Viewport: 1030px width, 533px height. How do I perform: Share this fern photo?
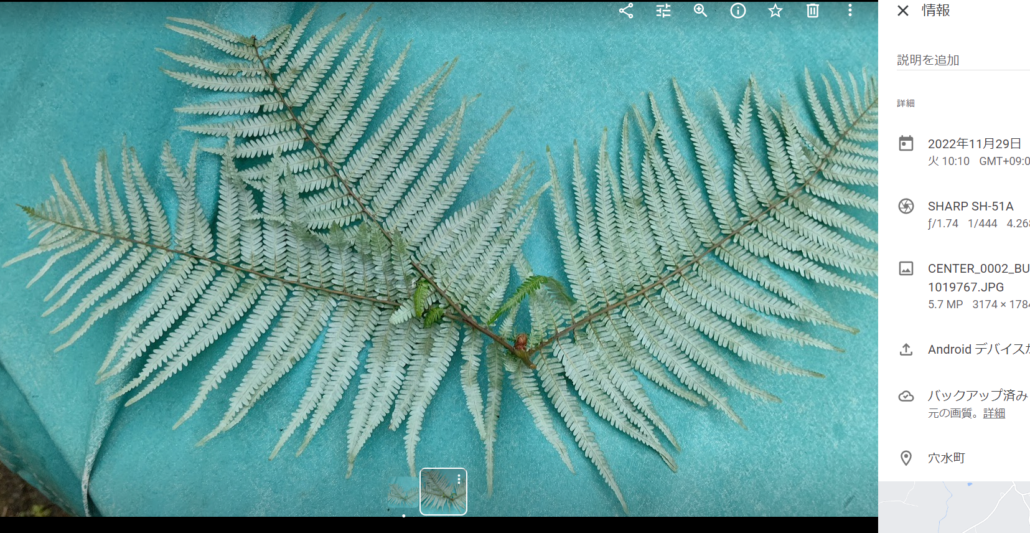pos(626,11)
